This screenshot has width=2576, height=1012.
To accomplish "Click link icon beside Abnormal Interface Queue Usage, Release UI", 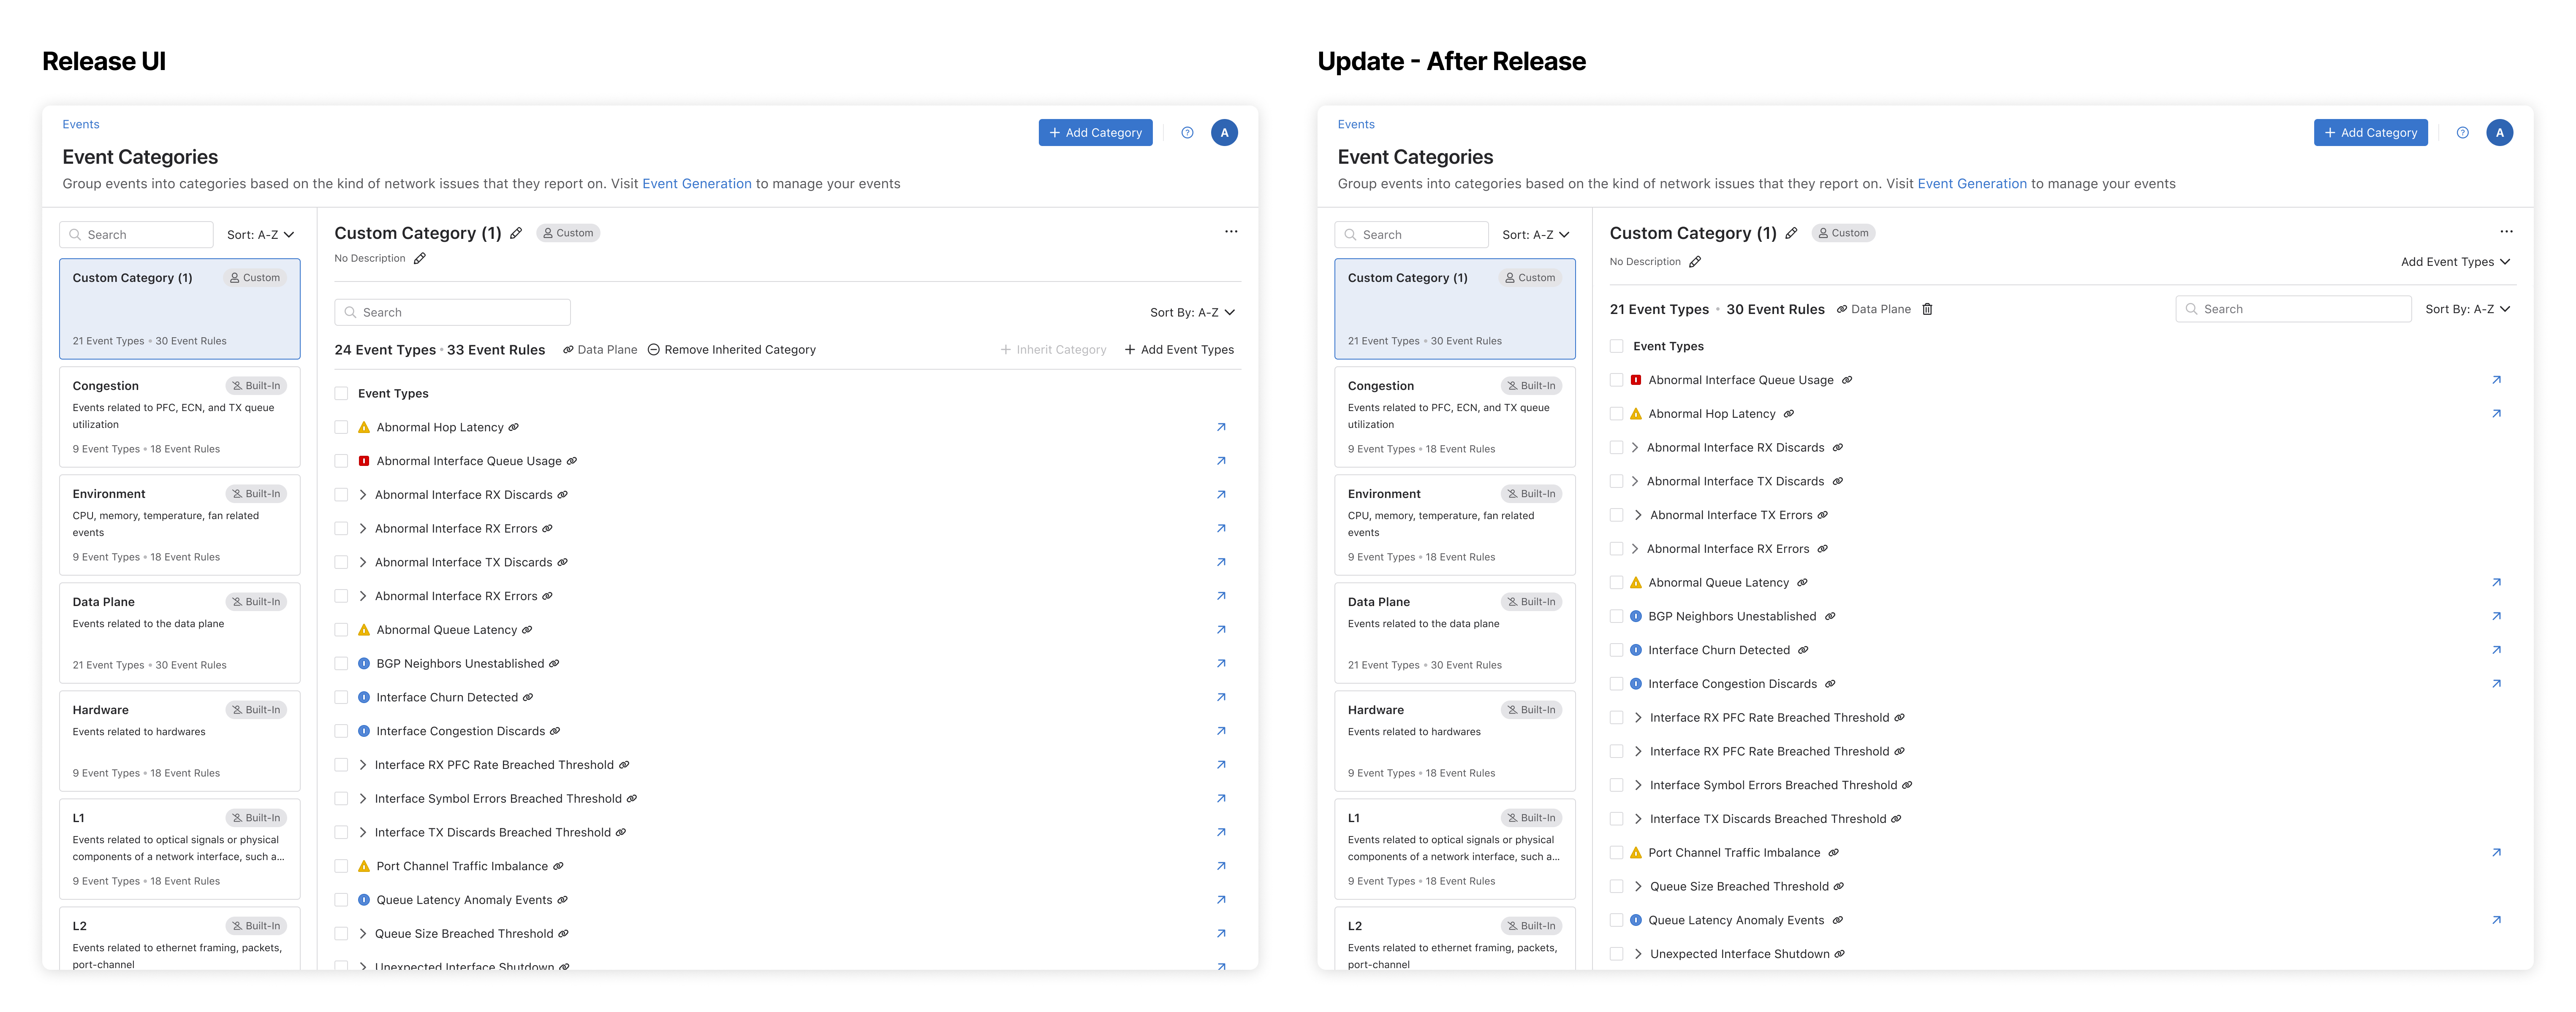I will click(x=572, y=462).
